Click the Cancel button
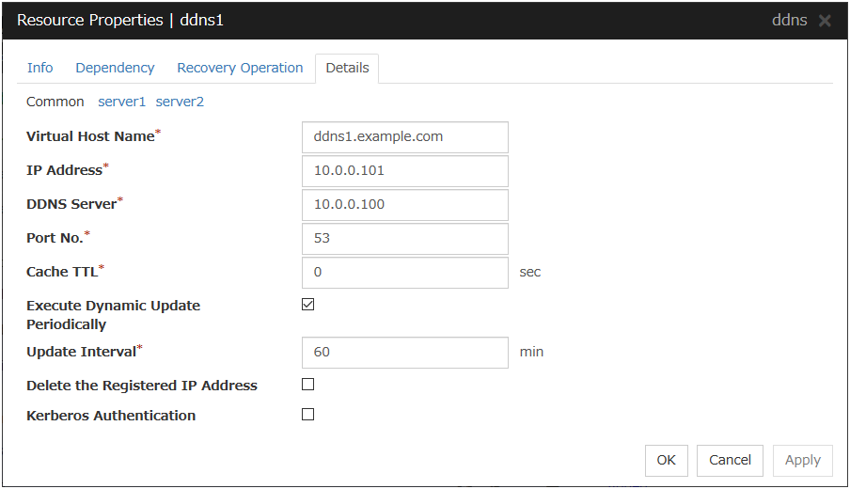This screenshot has height=489, width=850. pos(730,460)
